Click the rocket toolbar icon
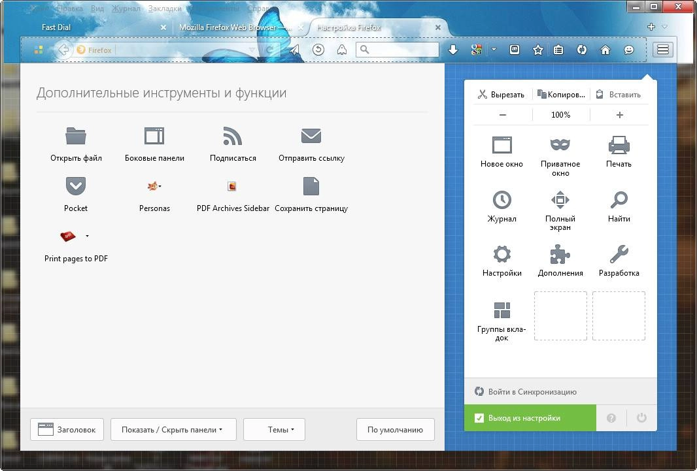697x471 pixels. 342,50
